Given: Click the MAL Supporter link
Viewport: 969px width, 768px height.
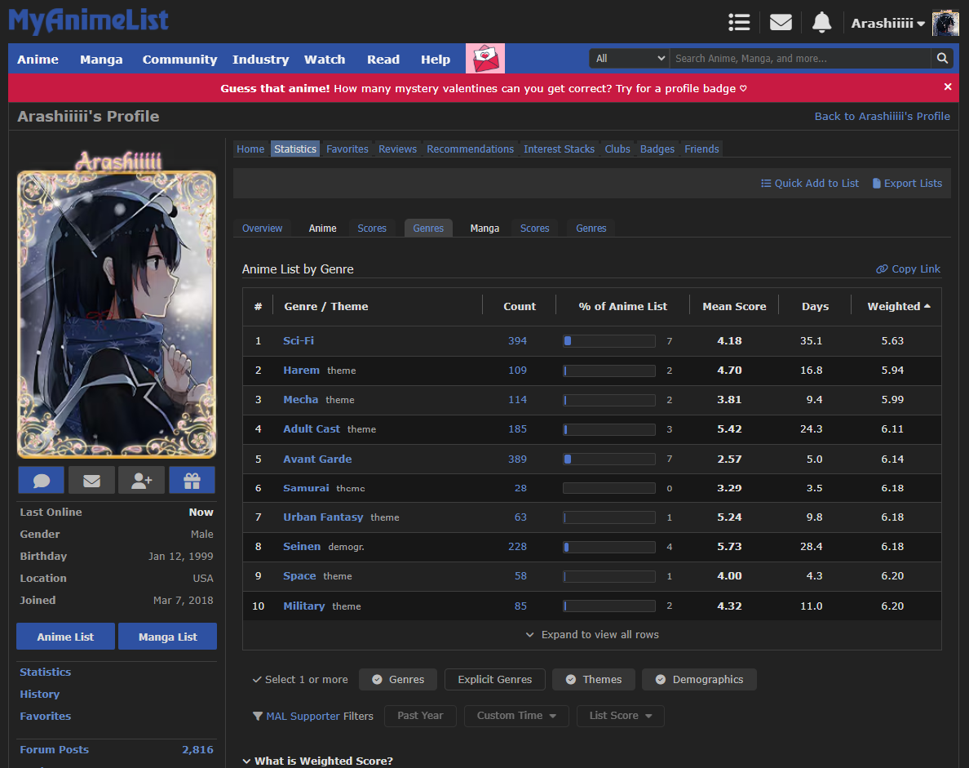Looking at the screenshot, I should (x=303, y=716).
